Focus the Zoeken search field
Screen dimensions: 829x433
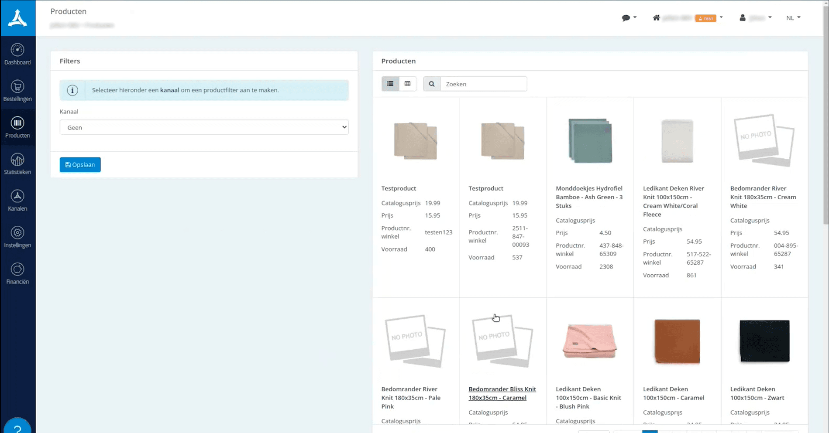pyautogui.click(x=483, y=84)
